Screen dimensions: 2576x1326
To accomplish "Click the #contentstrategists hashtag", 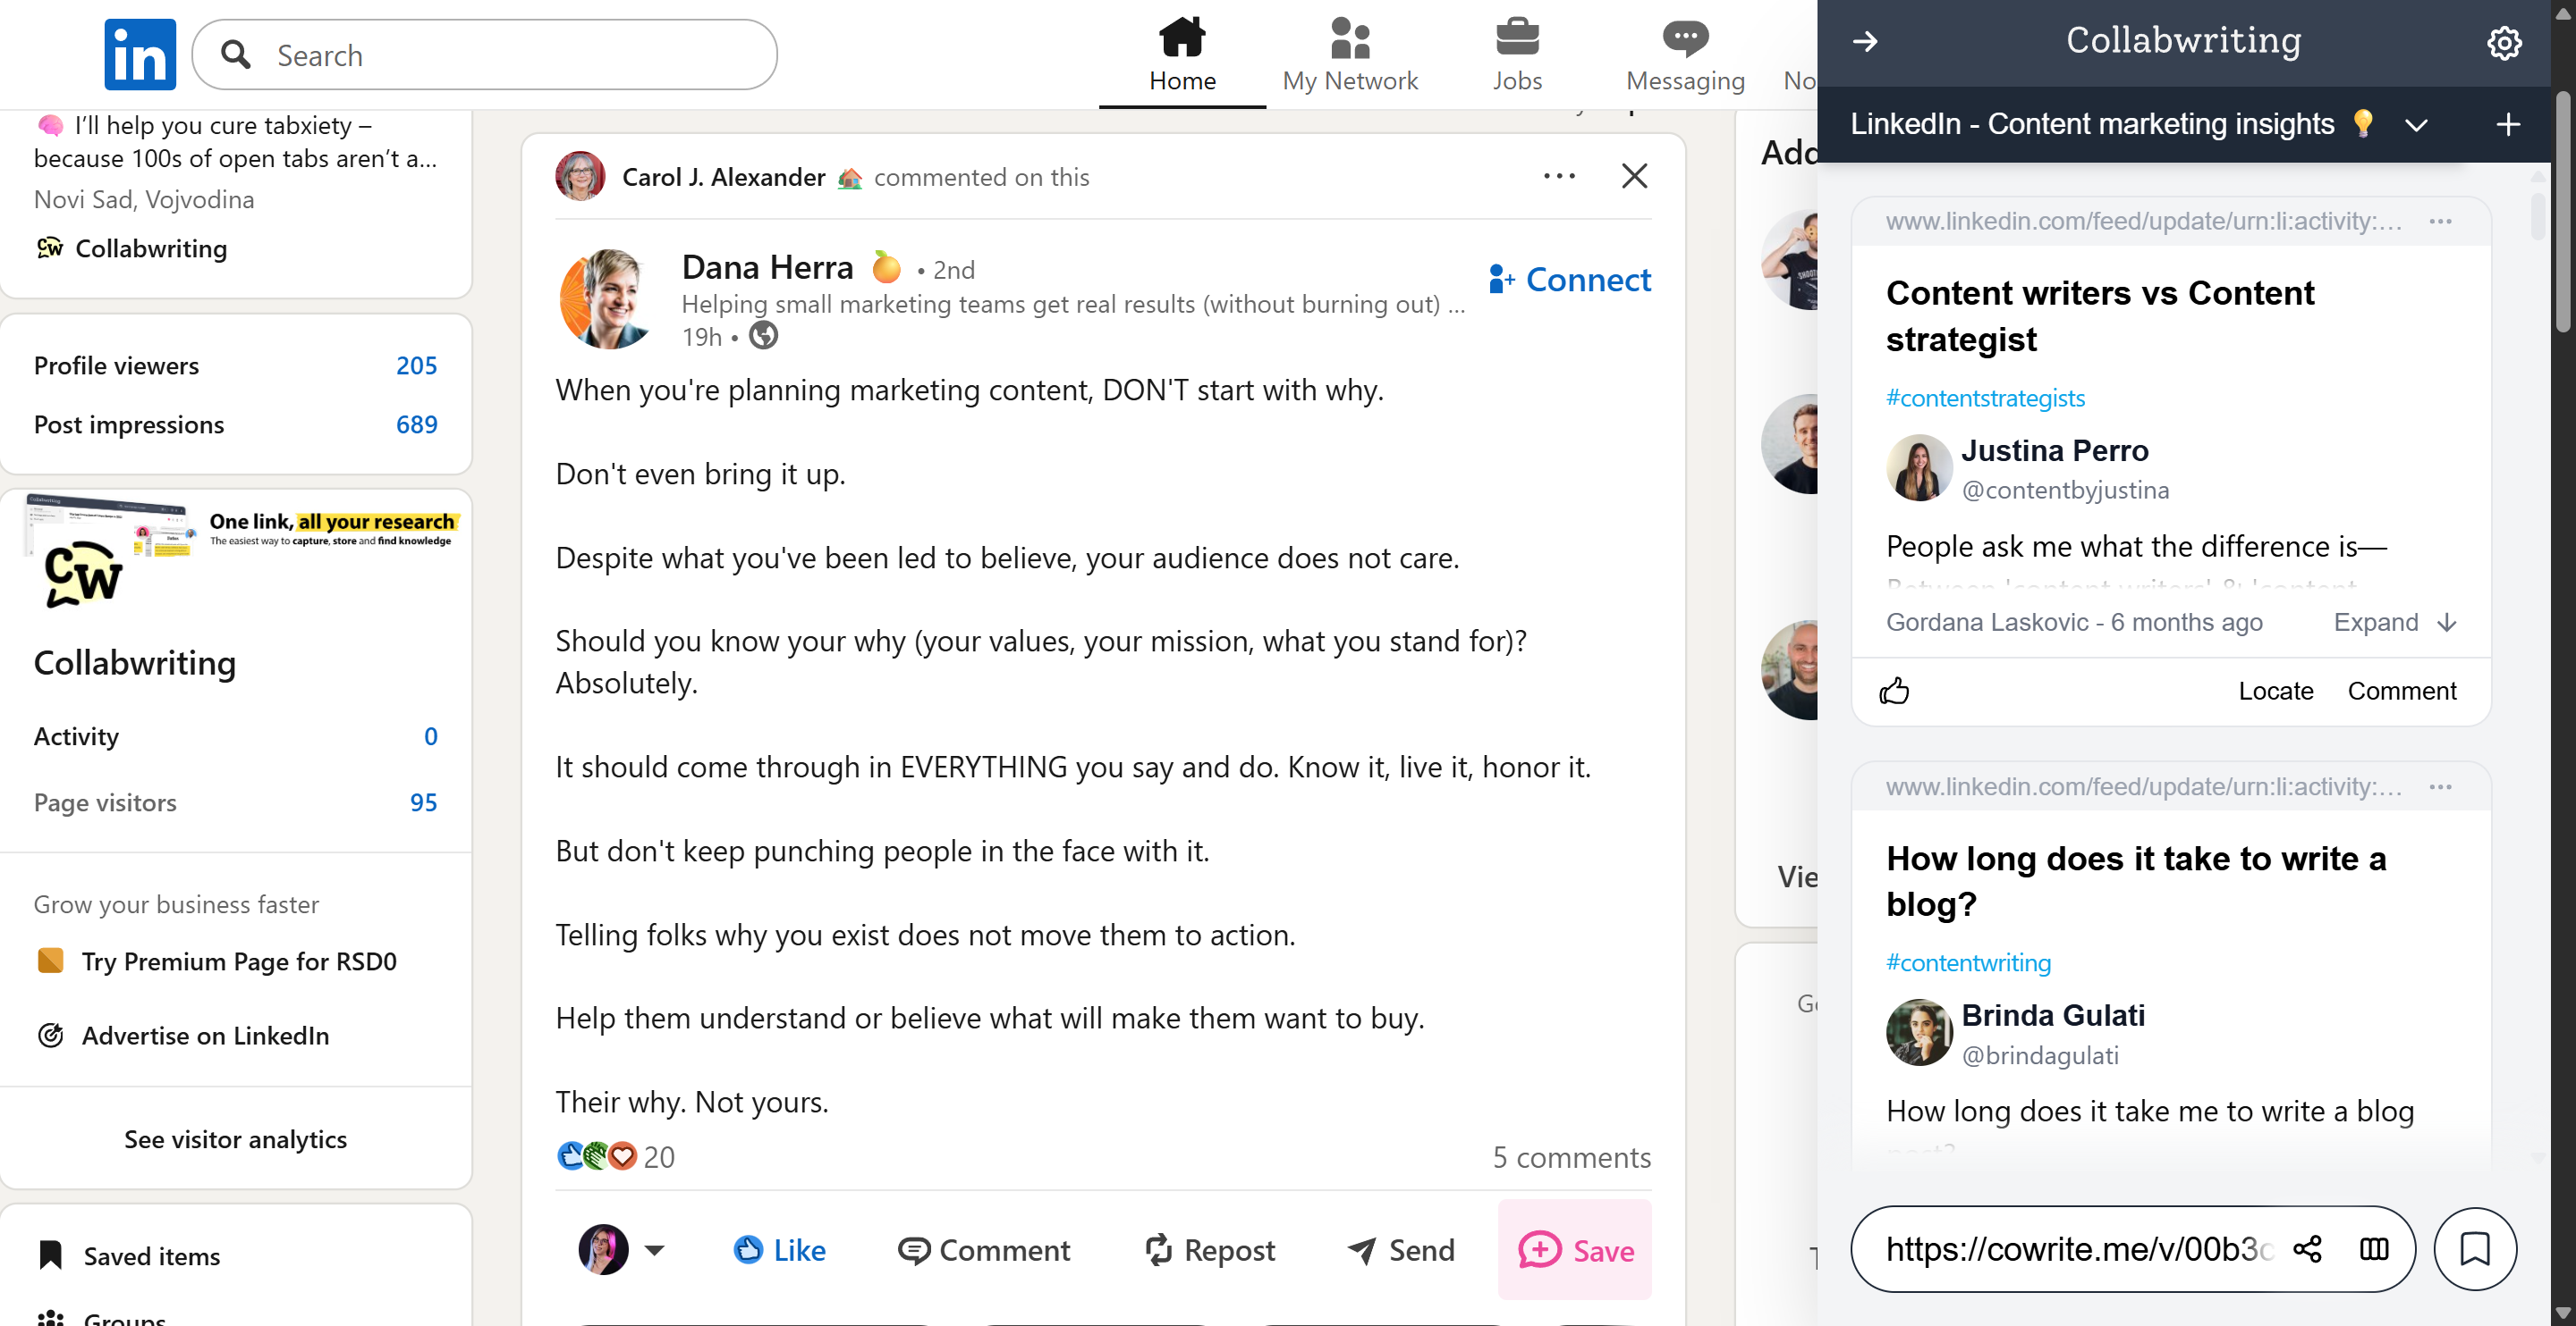I will tap(1985, 398).
